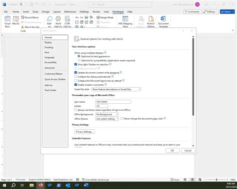Open Quick Access Toolbar options category
Image resolution: width=237 pixels, height=189 pixels.
[55, 79]
